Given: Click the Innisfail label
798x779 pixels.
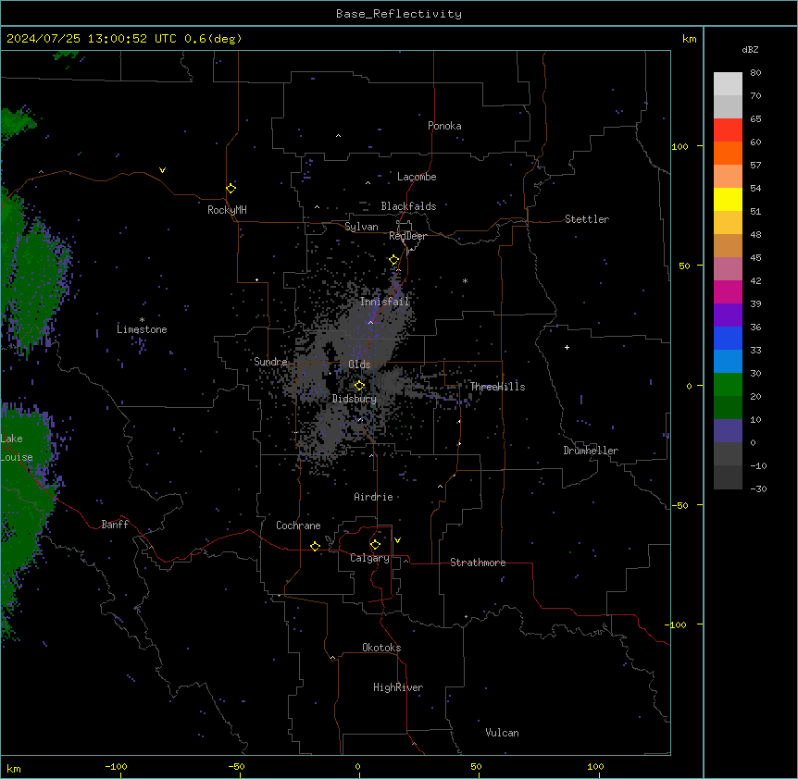Looking at the screenshot, I should (384, 302).
